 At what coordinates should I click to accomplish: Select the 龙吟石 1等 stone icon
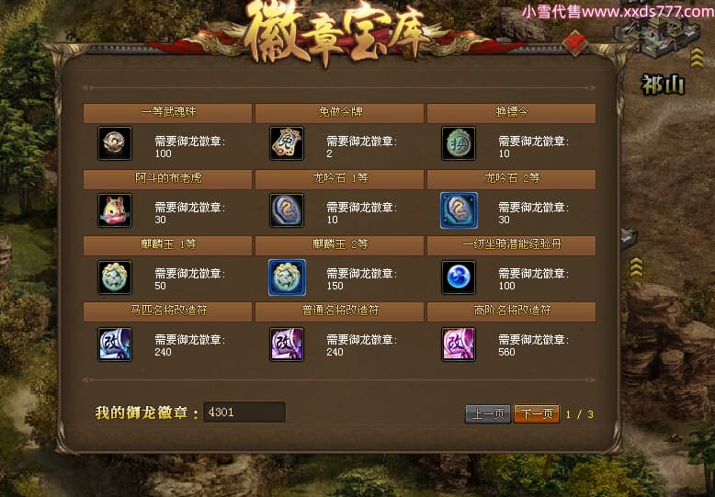(x=287, y=210)
